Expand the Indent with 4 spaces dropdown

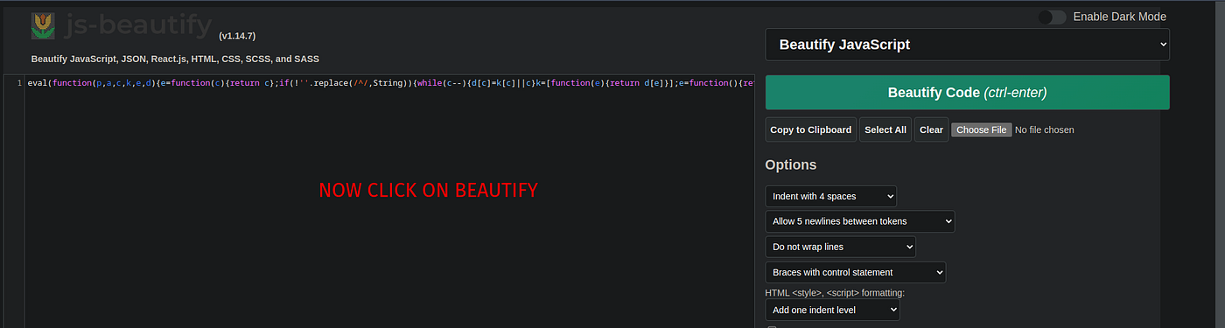click(x=830, y=197)
